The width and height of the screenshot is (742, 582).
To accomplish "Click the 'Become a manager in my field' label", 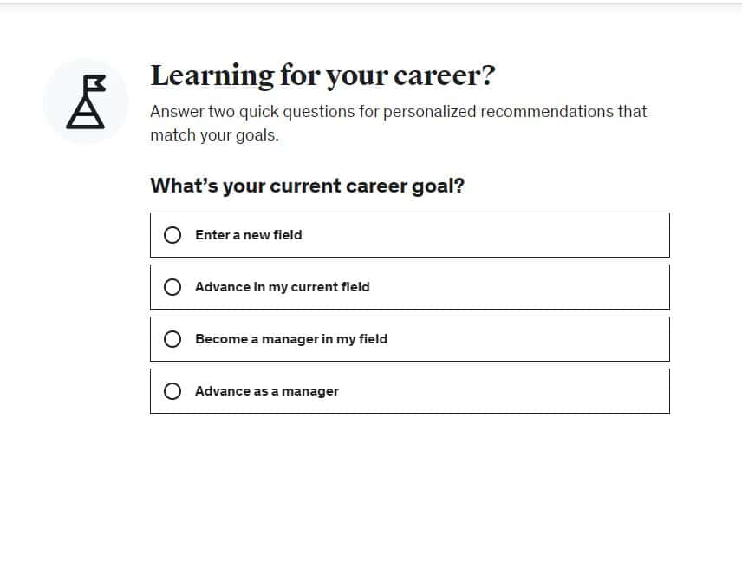I will point(291,339).
